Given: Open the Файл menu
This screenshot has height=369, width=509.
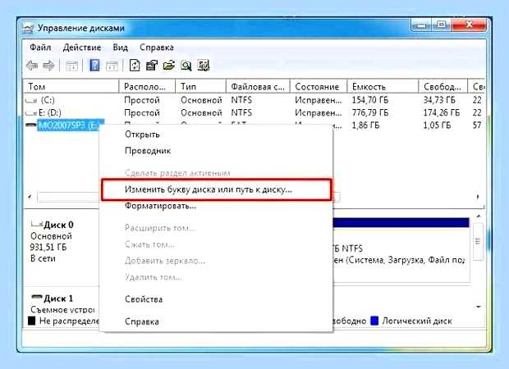Looking at the screenshot, I should (40, 48).
